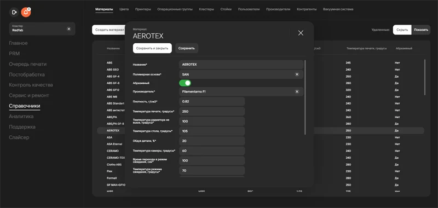Toggle the Абразивный switch off
This screenshot has height=208, width=438.
185,83
